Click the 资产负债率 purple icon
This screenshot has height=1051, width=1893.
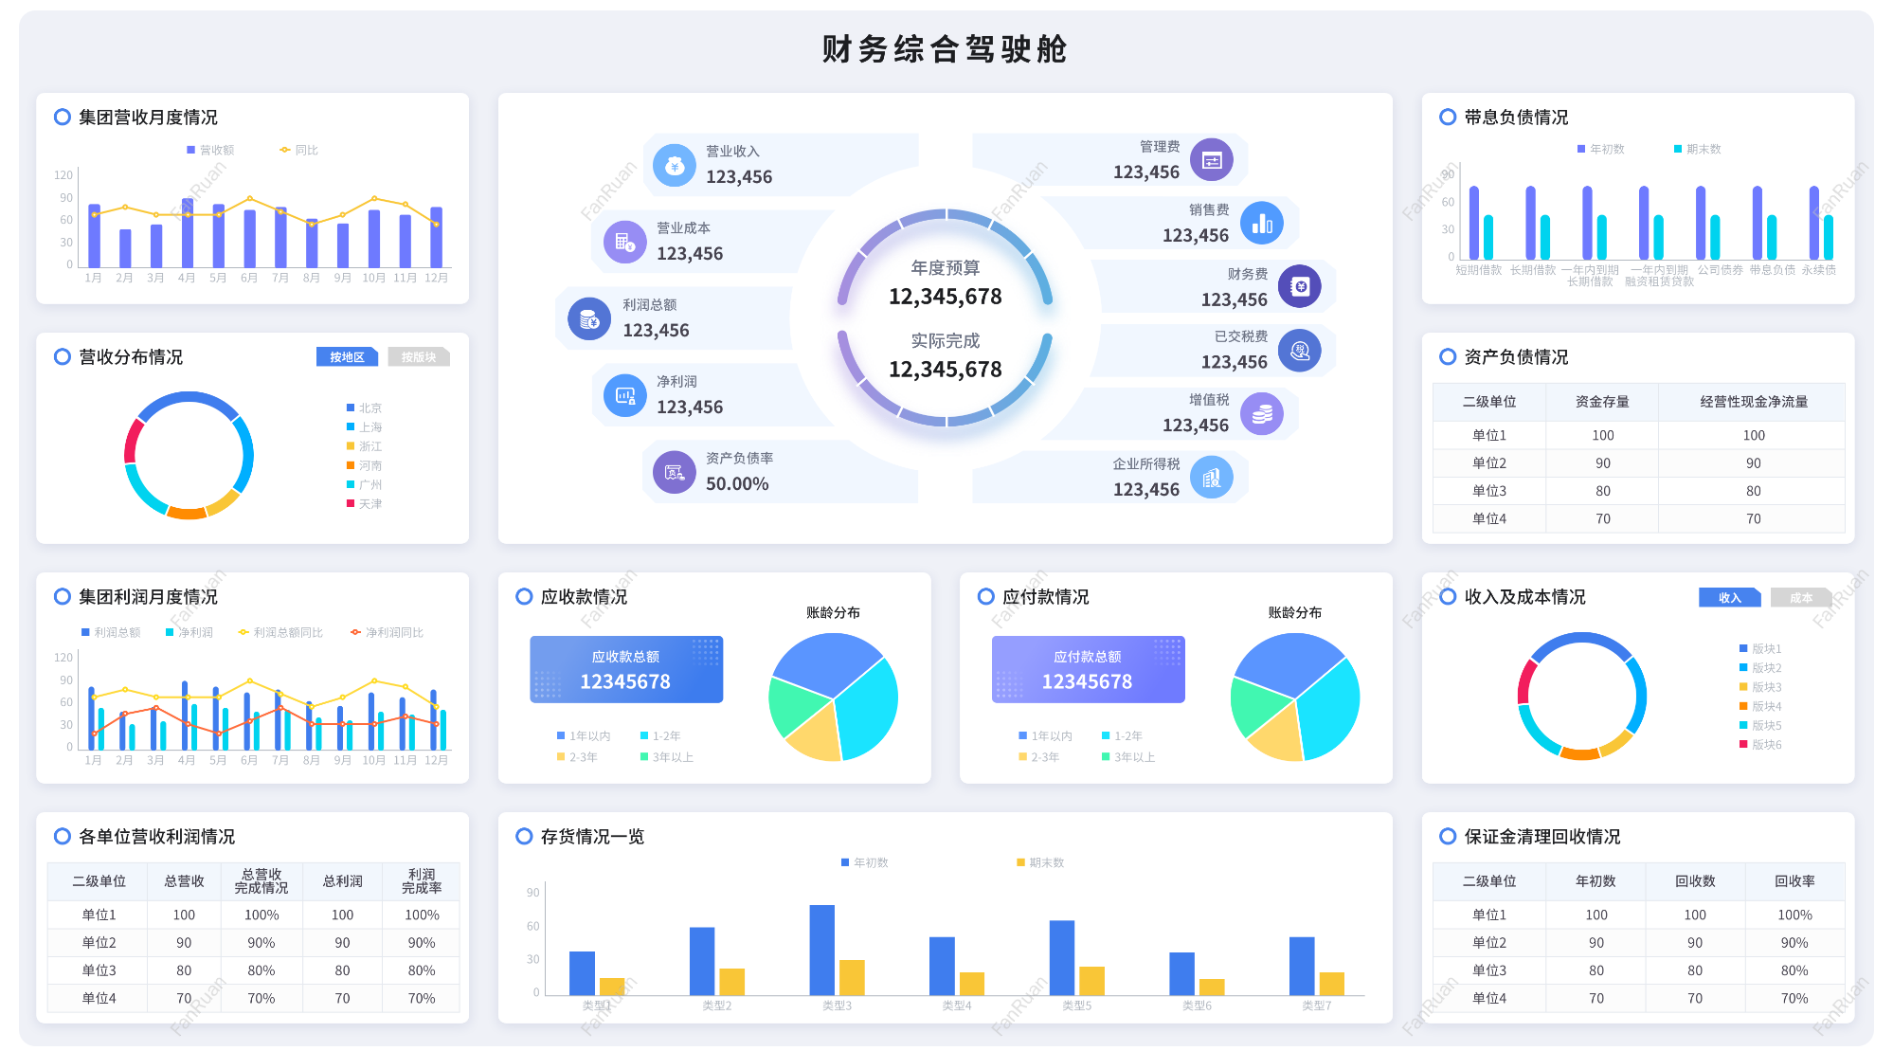tap(675, 473)
